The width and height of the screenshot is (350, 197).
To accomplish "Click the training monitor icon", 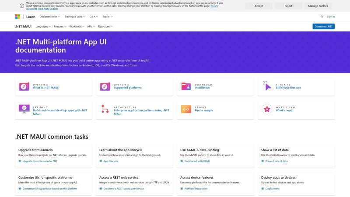I will click(24, 109).
